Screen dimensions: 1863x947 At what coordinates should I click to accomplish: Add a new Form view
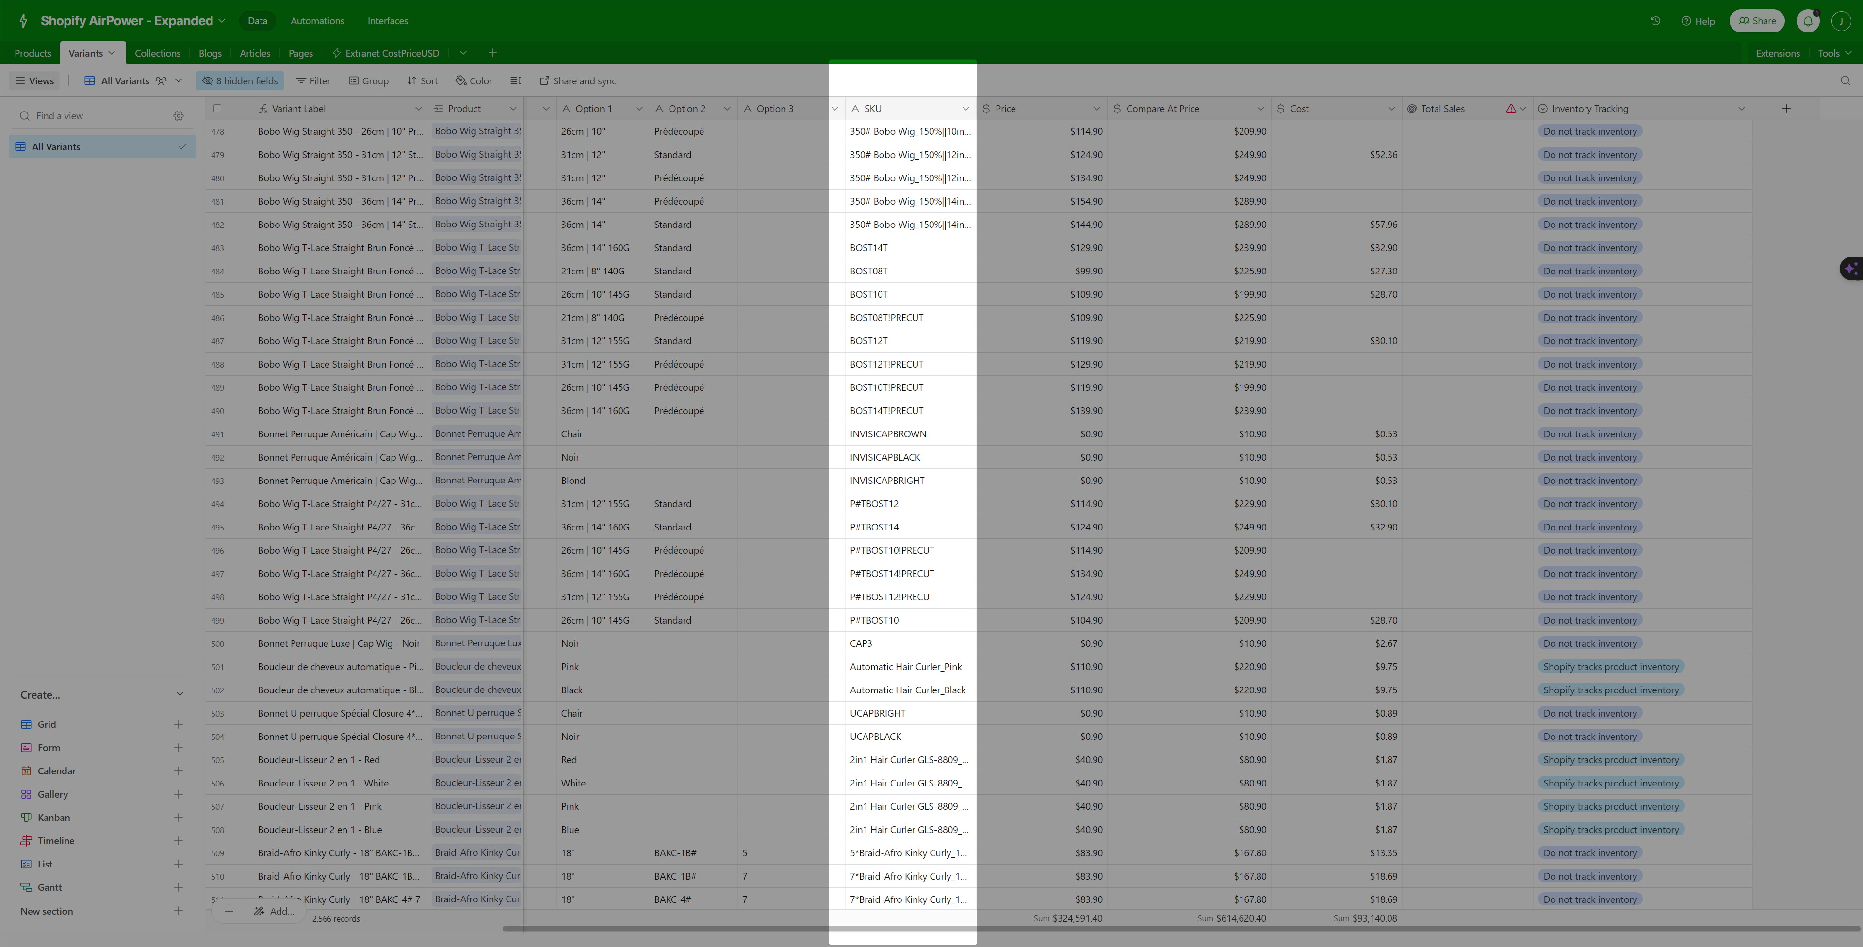178,748
